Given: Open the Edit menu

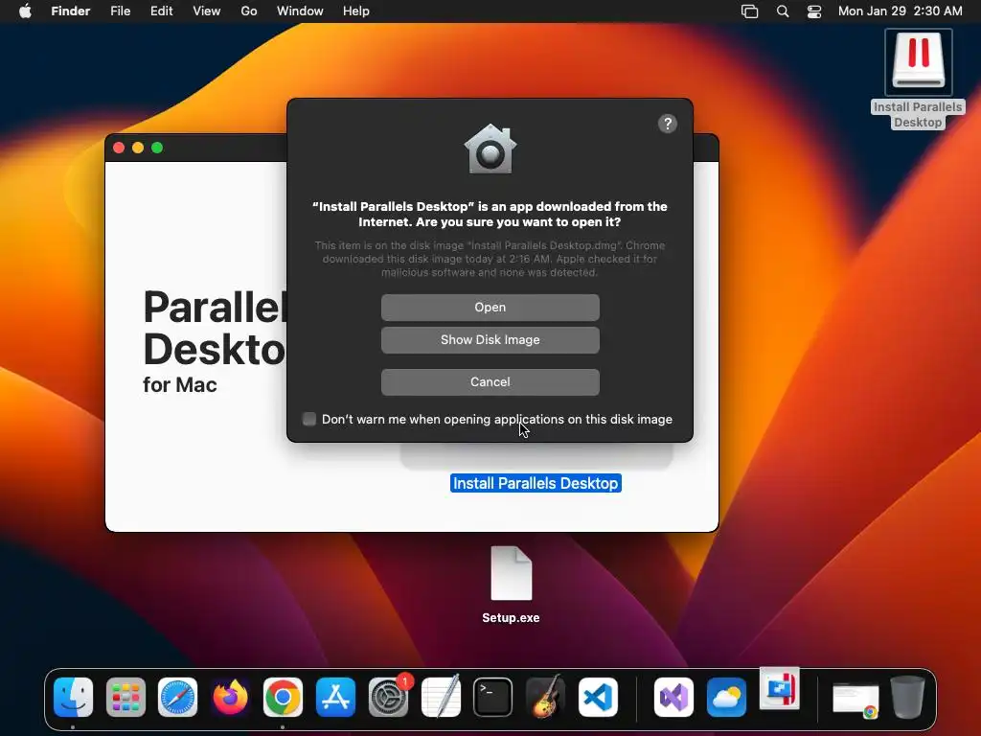Looking at the screenshot, I should [x=161, y=11].
